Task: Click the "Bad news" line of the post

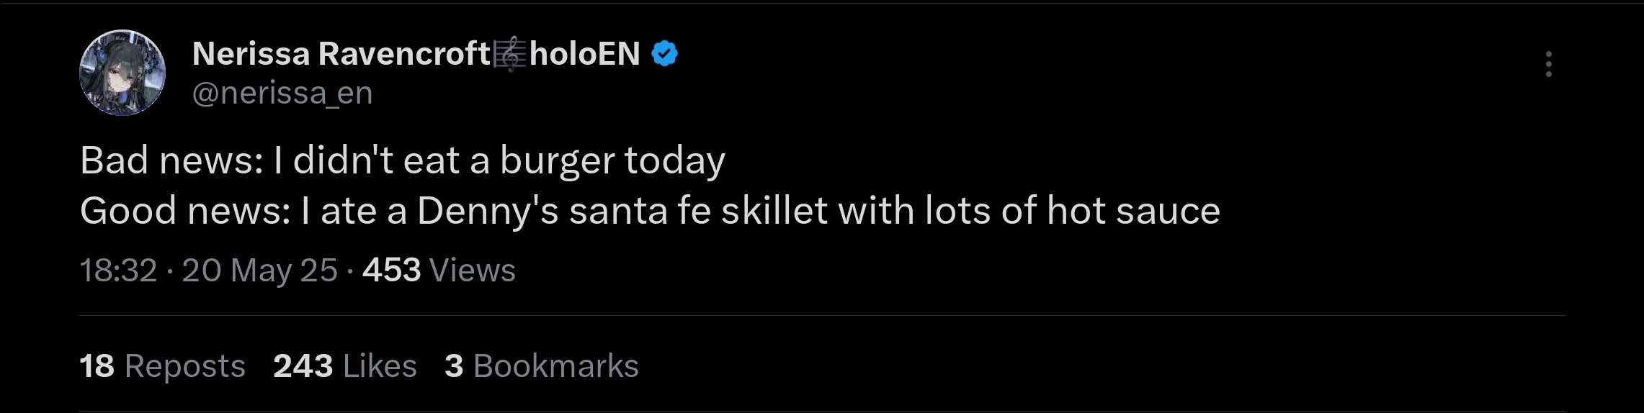Action: click(x=402, y=160)
